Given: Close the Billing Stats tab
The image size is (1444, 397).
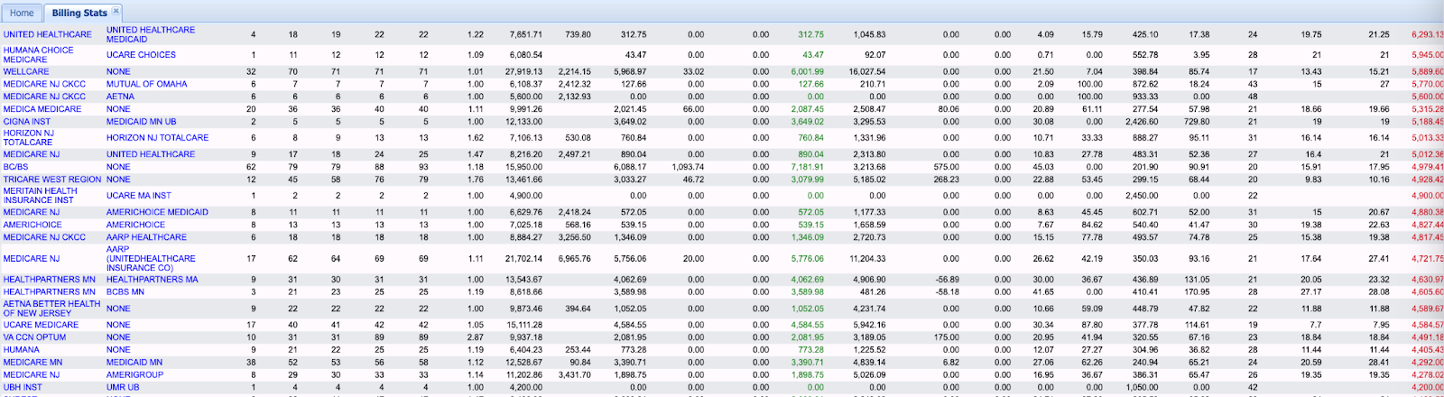Looking at the screenshot, I should click(x=116, y=11).
